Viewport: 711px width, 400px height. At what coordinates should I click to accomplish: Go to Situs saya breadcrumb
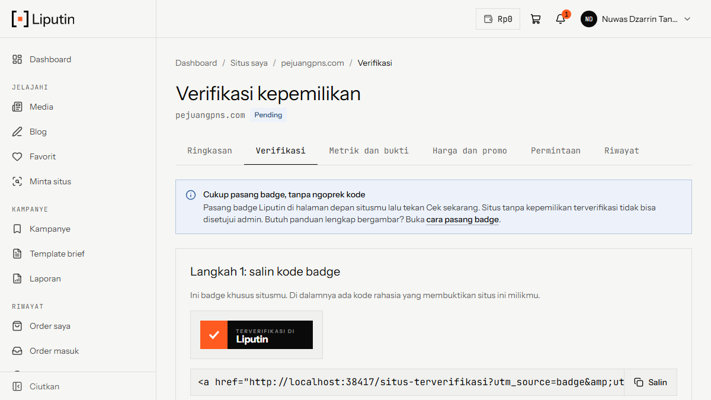tap(249, 63)
